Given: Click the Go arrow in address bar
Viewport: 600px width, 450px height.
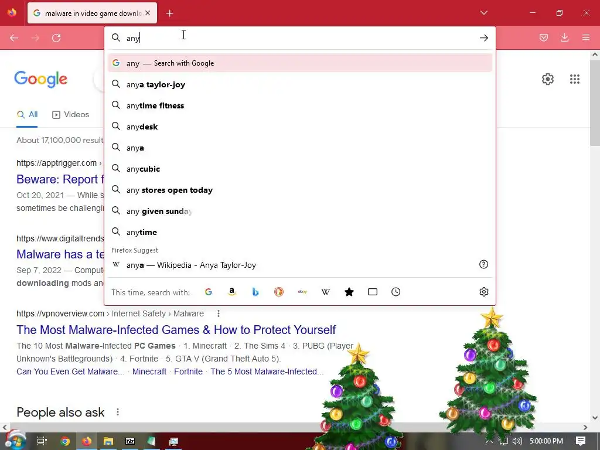Looking at the screenshot, I should point(483,38).
